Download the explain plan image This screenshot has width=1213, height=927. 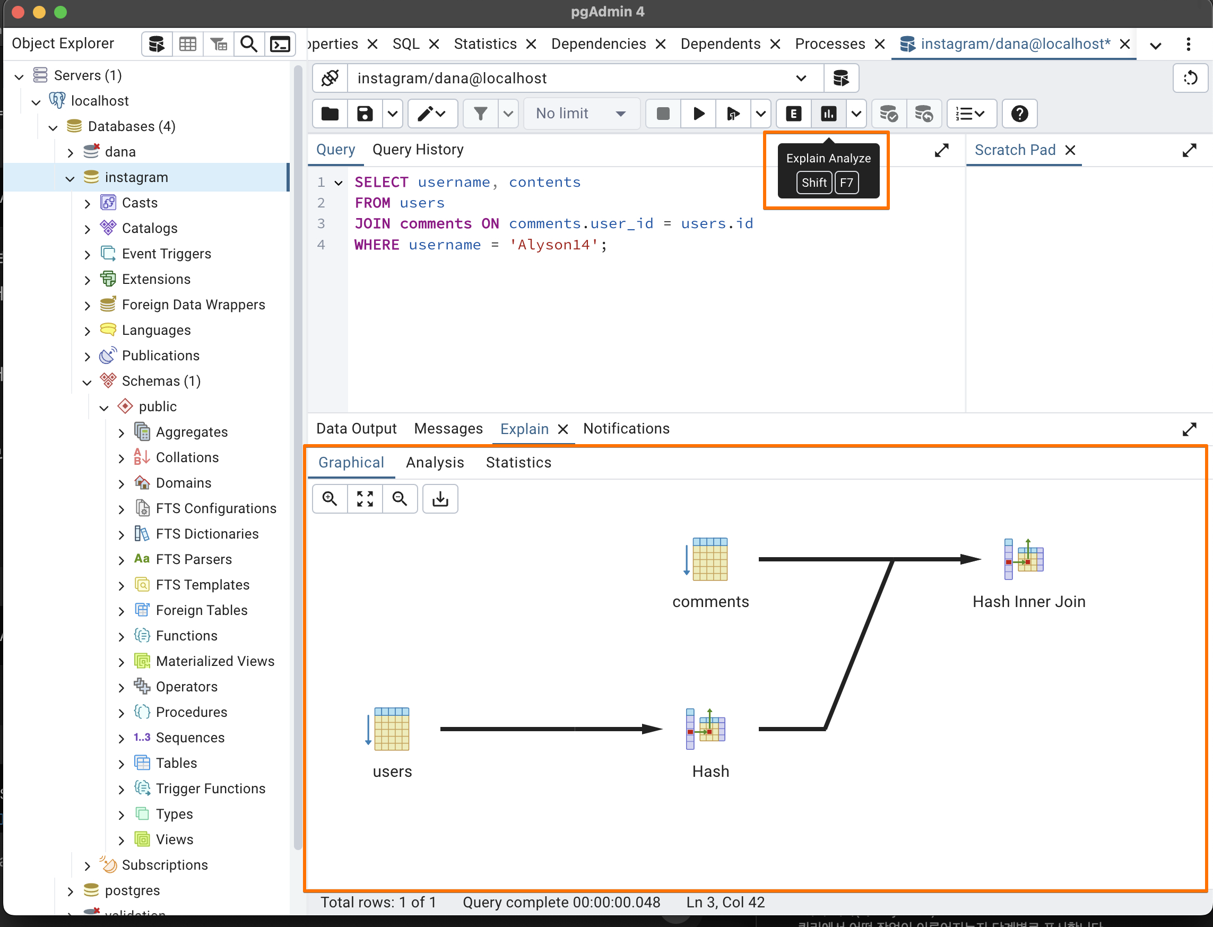point(440,499)
